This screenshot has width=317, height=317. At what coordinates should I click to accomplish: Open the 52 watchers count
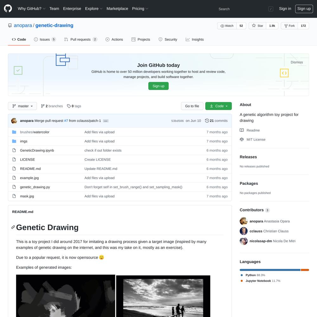pos(241,26)
